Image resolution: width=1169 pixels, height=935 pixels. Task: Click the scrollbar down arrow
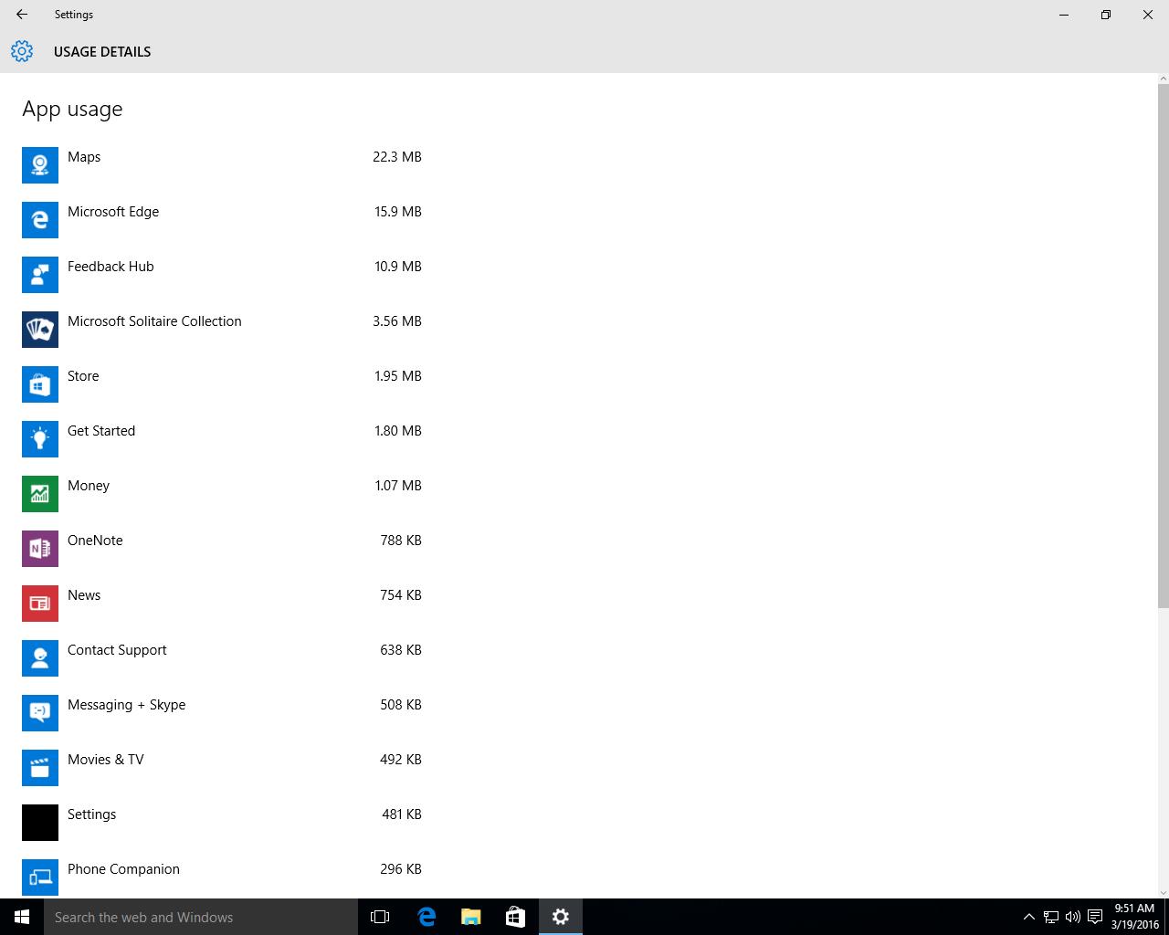pyautogui.click(x=1163, y=892)
